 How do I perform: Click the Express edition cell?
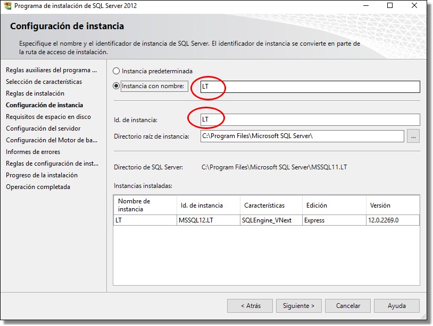click(x=335, y=220)
